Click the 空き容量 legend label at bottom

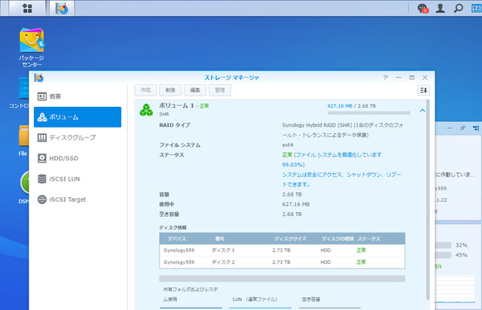(x=311, y=299)
